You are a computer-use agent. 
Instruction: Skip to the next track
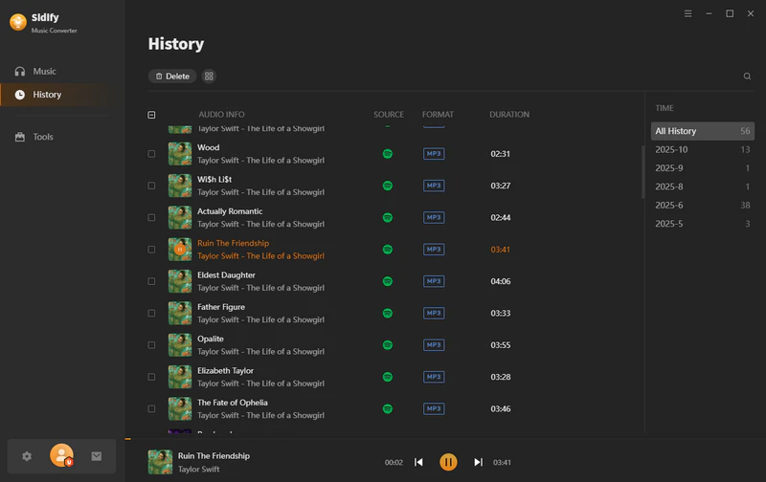point(478,462)
